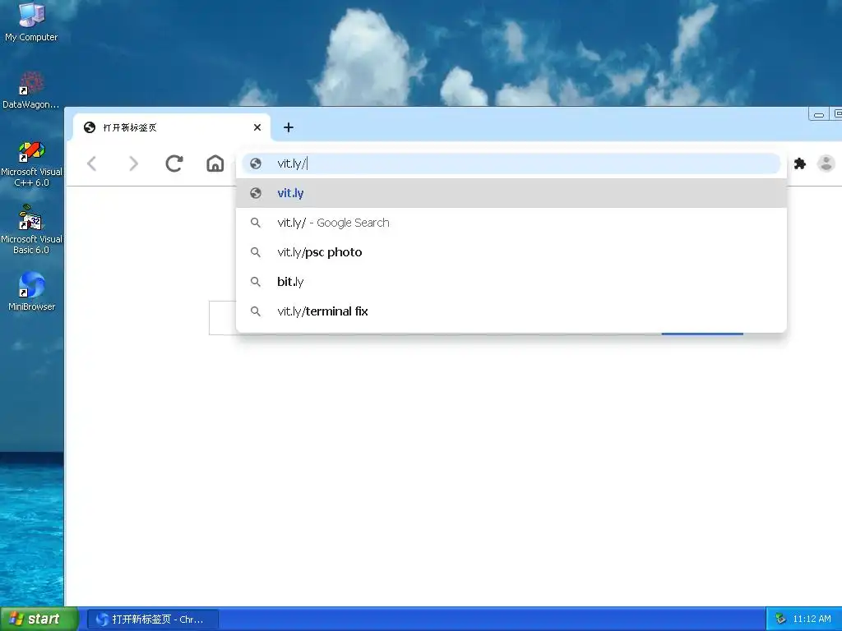Select MiniBrowser desktop shortcut

(x=31, y=292)
